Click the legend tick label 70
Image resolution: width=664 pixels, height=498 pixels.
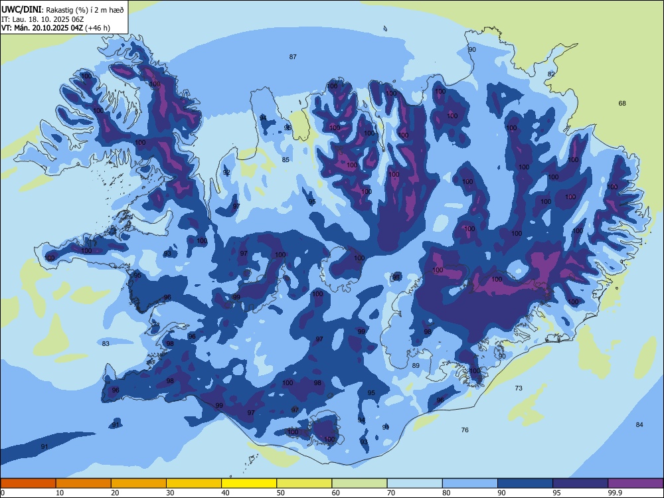[391, 493]
